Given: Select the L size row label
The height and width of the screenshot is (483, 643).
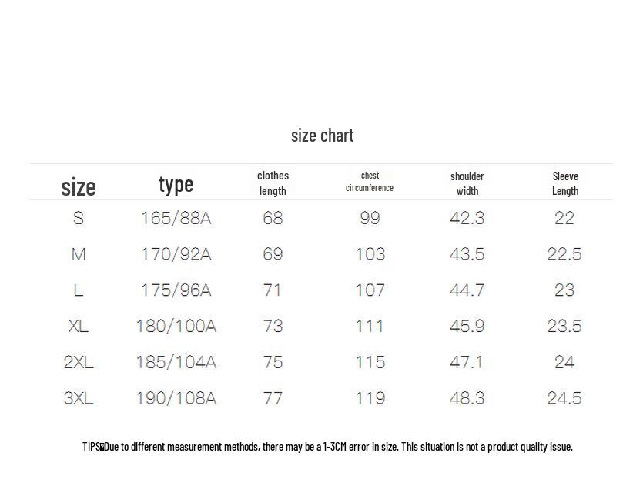Looking at the screenshot, I should (x=79, y=290).
